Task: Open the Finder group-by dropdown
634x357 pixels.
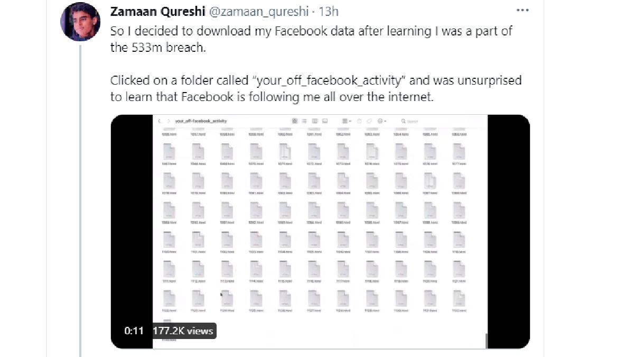Action: pyautogui.click(x=346, y=121)
